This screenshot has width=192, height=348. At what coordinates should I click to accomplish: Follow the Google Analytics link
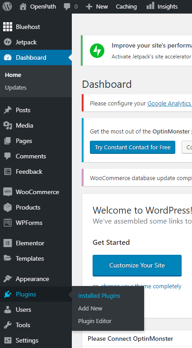169,104
